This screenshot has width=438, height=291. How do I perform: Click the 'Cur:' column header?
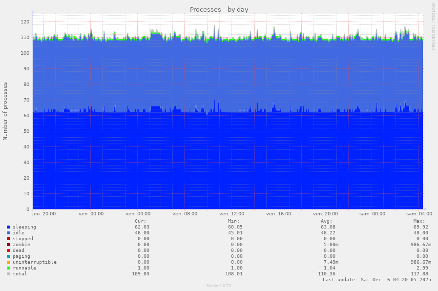[x=141, y=221]
